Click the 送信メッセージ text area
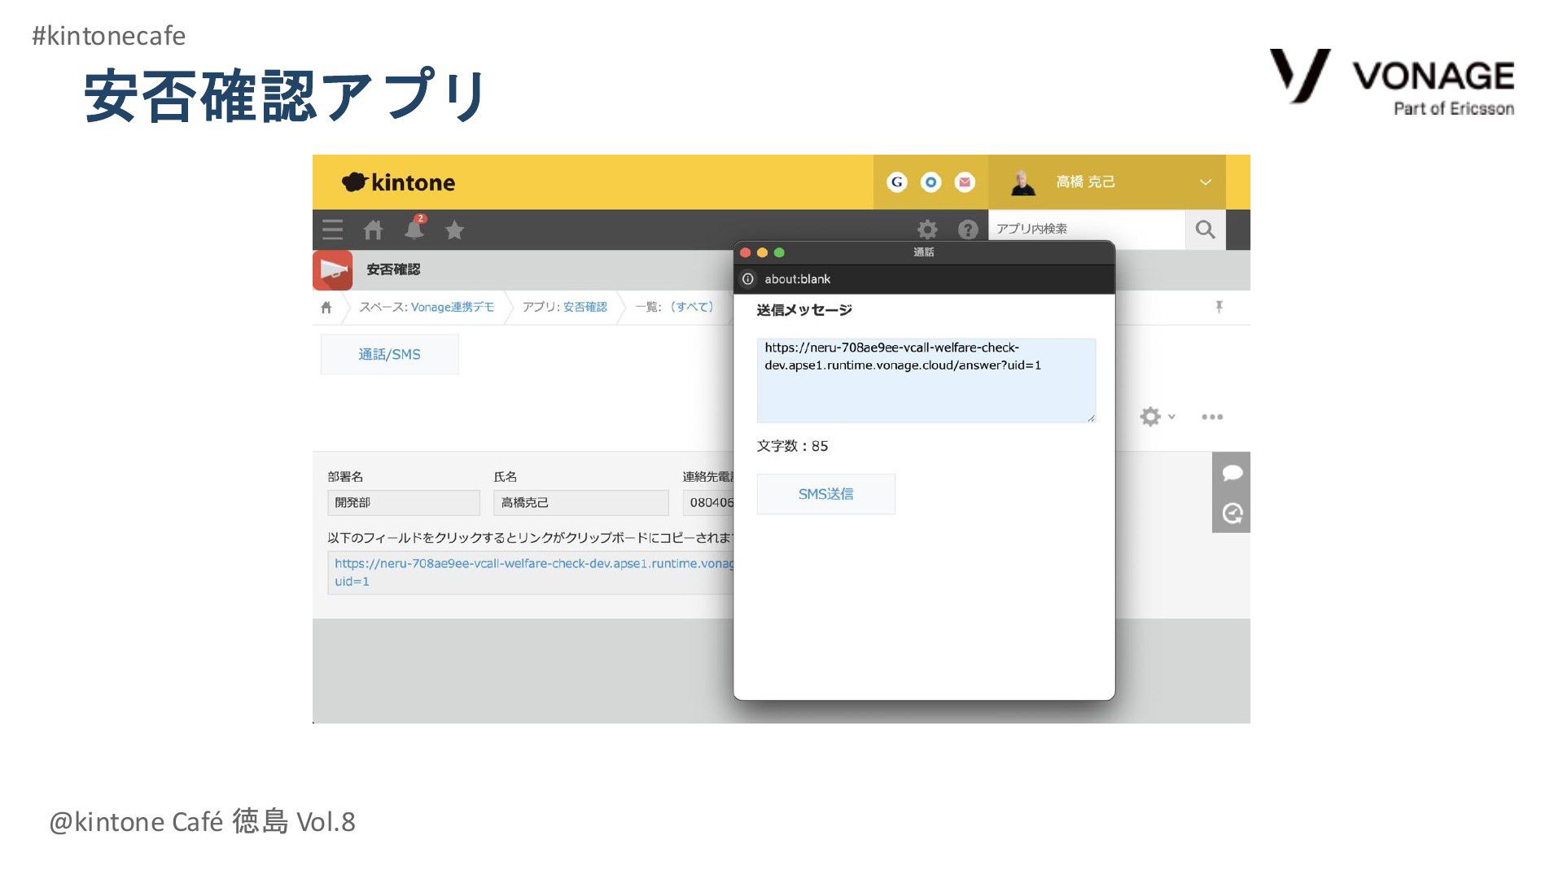The image size is (1563, 879). coord(926,381)
